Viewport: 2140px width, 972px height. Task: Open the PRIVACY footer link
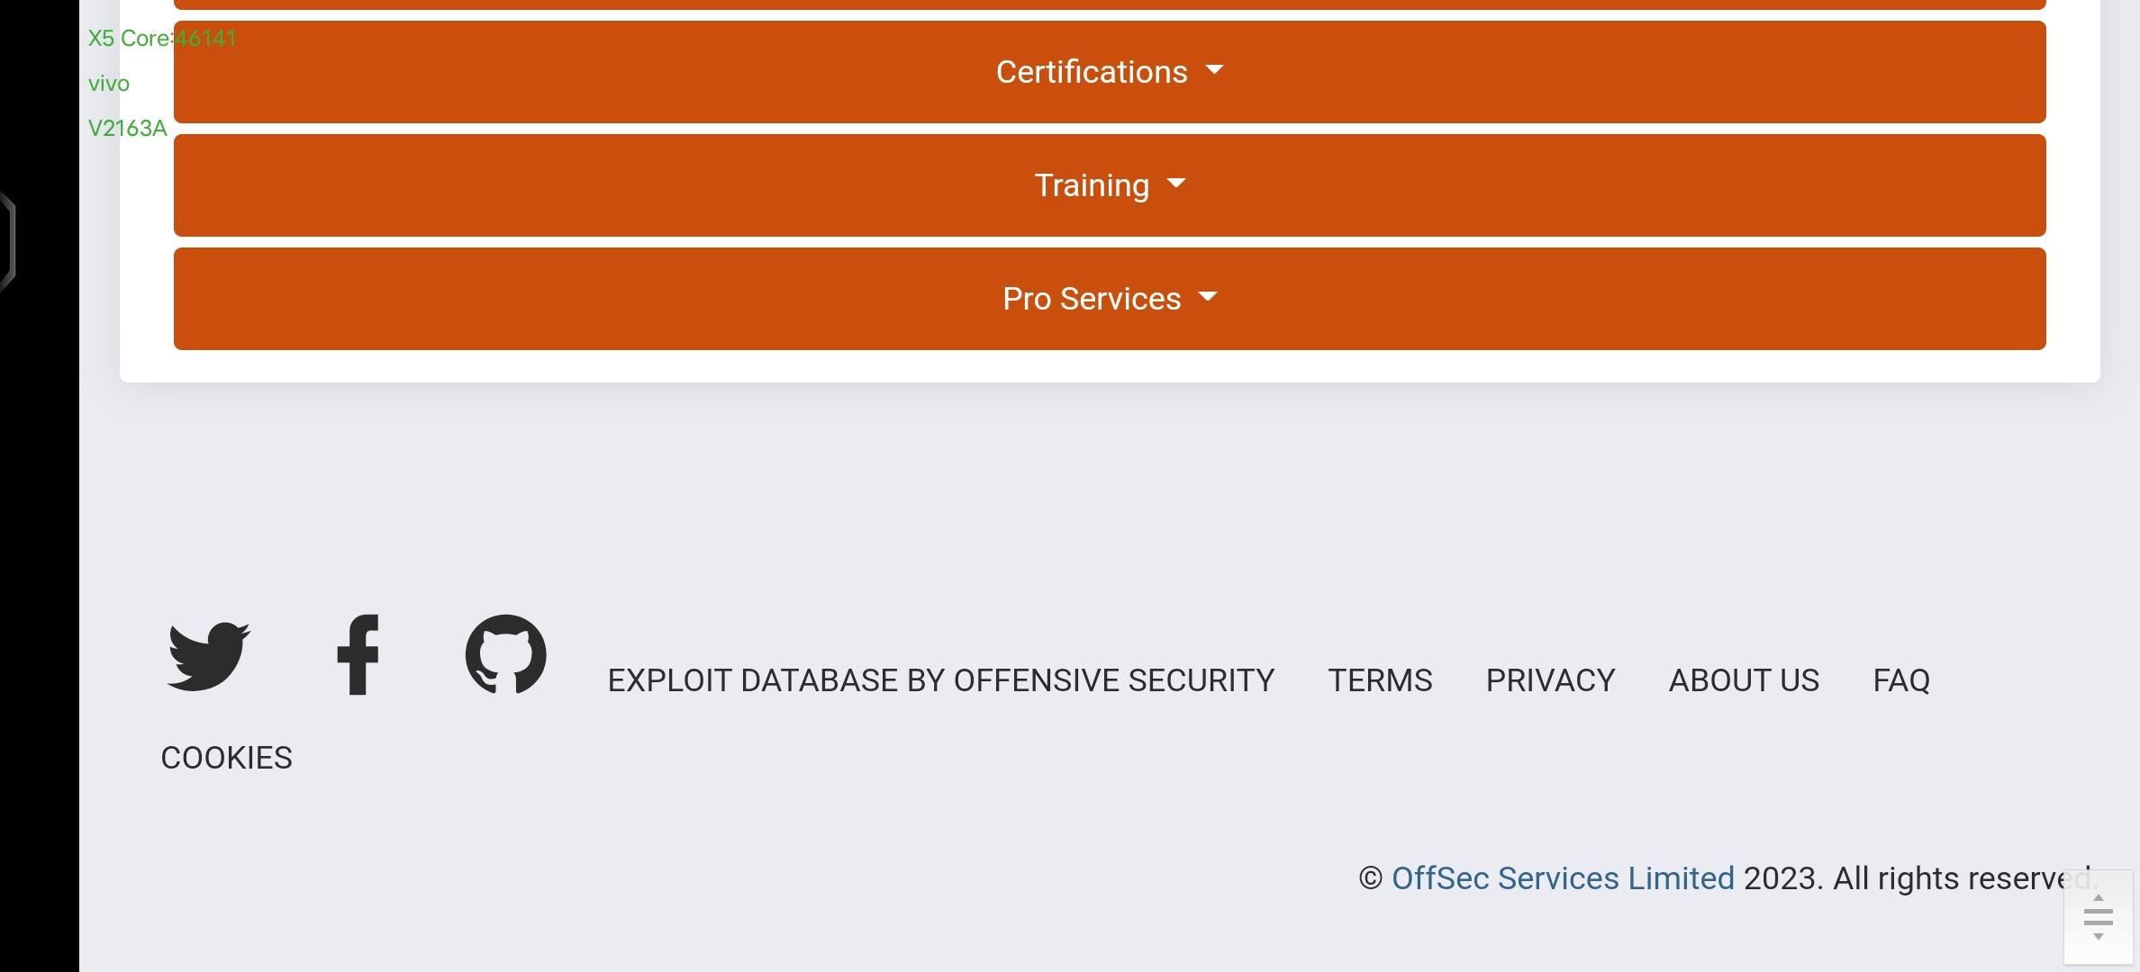point(1550,680)
